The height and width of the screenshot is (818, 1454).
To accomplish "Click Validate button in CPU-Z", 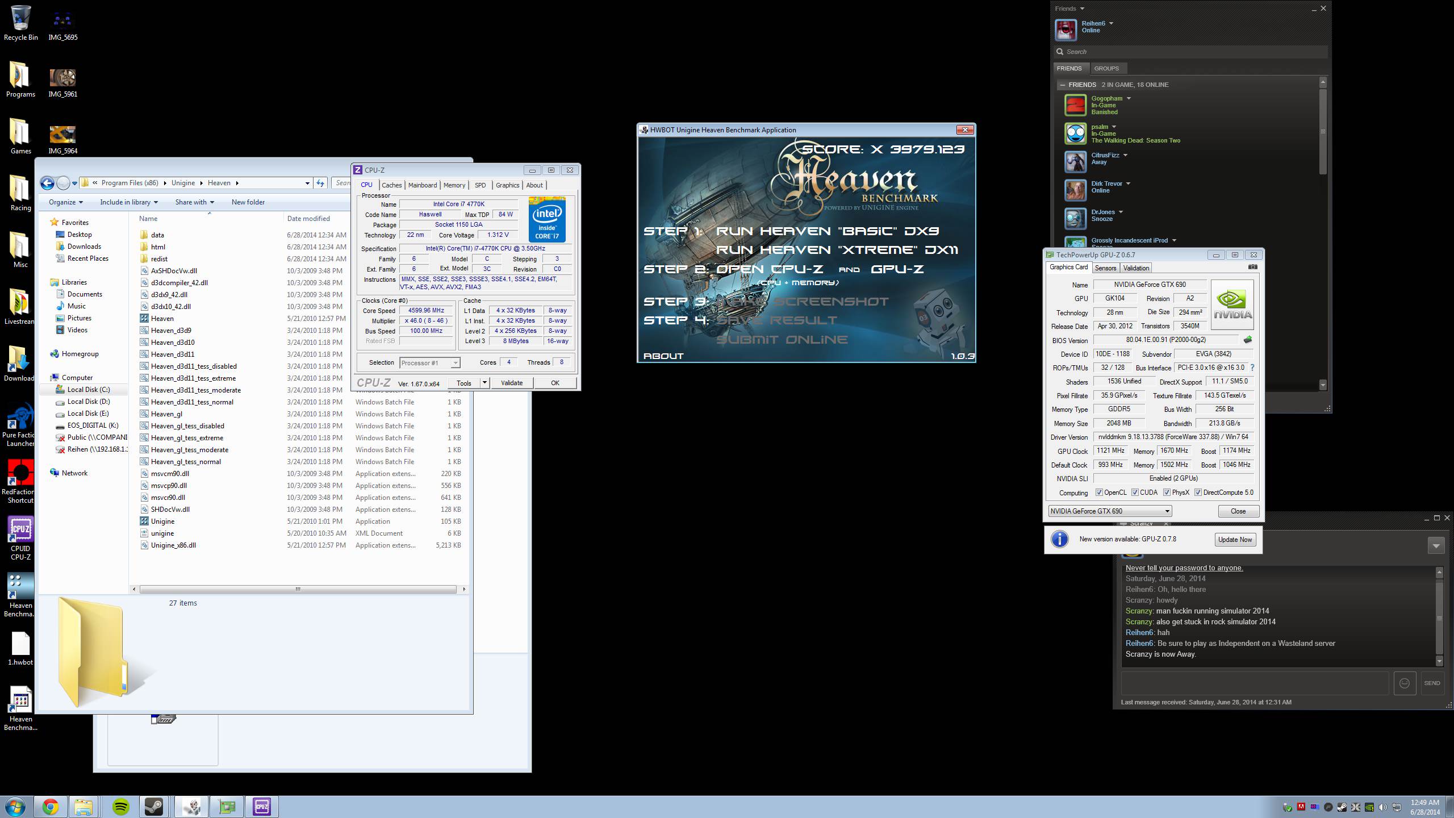I will 512,383.
